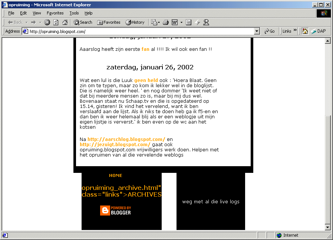Click the Messenger icon in toolbar
The image size is (333, 240).
[206, 22]
